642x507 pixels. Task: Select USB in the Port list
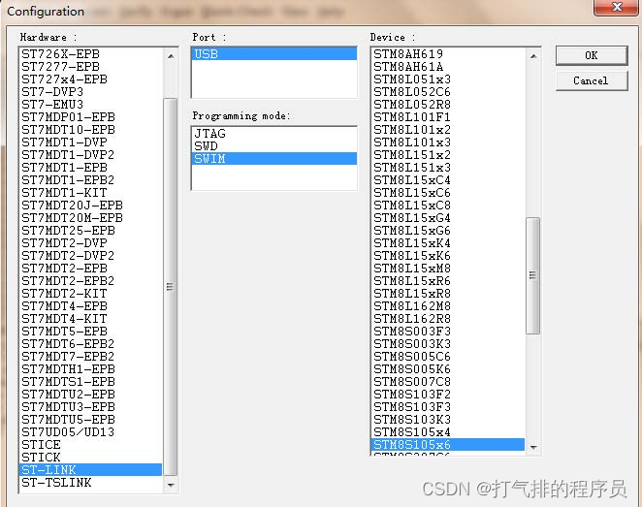(273, 53)
